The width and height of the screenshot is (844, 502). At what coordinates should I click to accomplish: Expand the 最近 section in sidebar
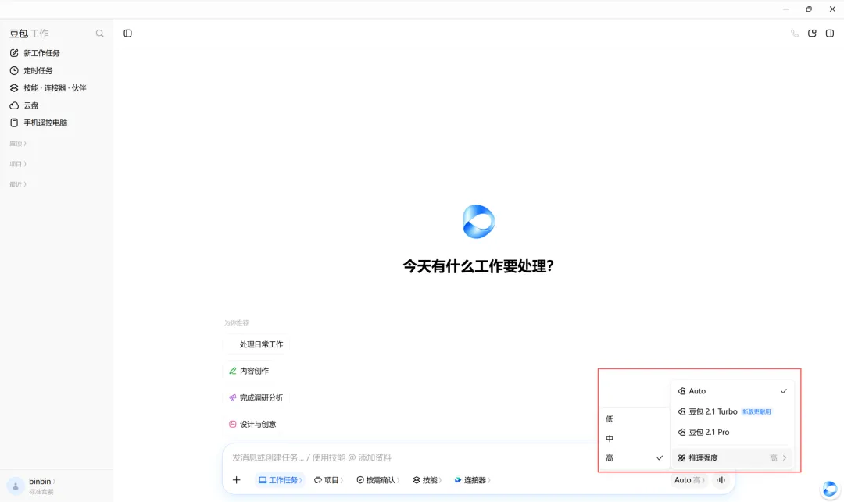[18, 184]
